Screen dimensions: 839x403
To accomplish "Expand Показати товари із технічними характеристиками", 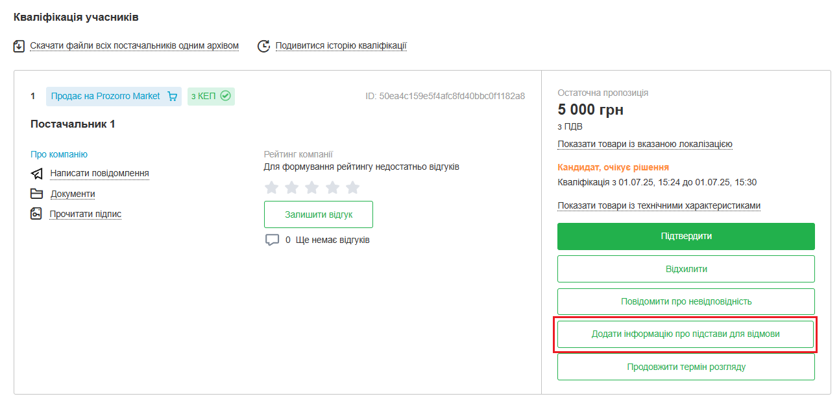I will pos(659,205).
